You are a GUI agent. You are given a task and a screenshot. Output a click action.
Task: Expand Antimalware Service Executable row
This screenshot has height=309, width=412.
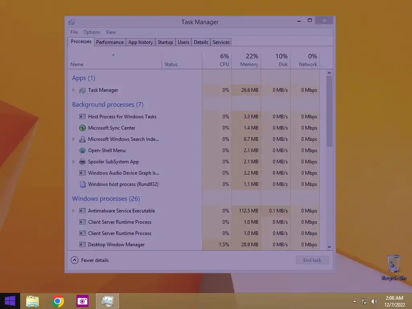point(74,211)
